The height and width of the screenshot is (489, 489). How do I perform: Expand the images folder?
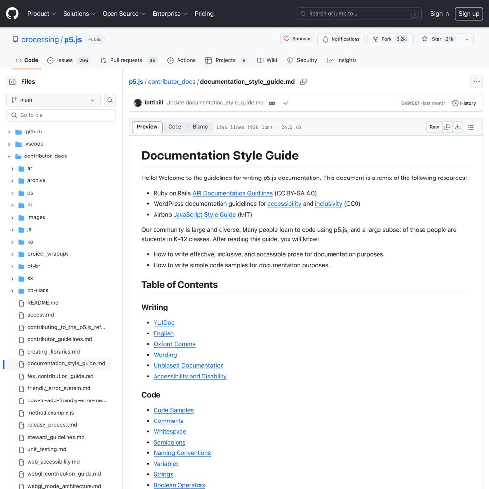13,218
